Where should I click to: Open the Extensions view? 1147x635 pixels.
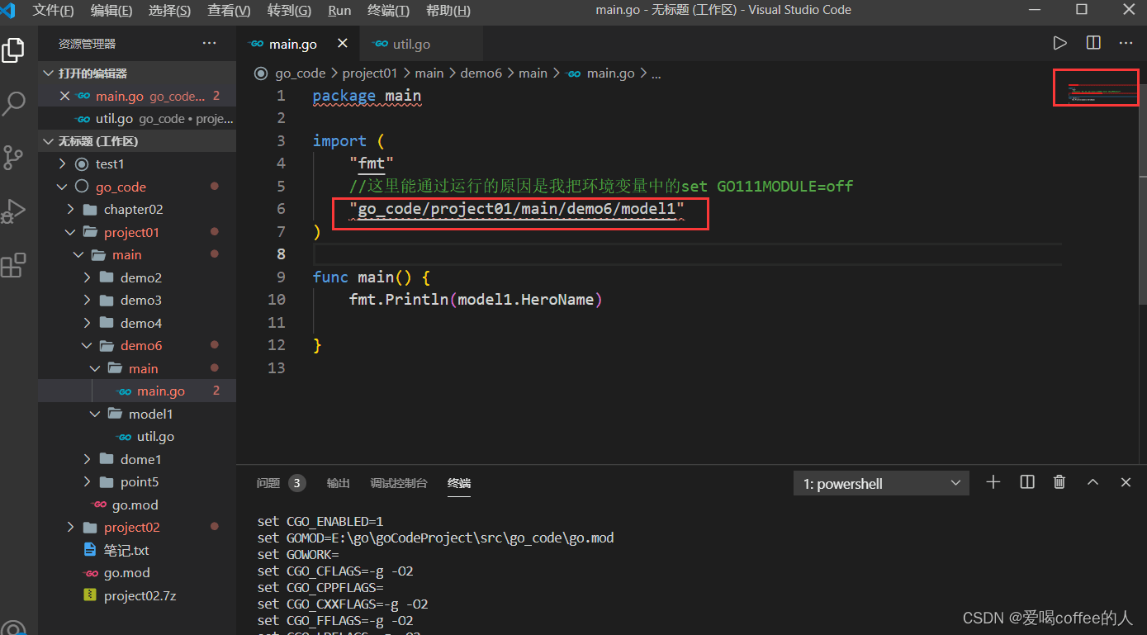click(x=13, y=265)
